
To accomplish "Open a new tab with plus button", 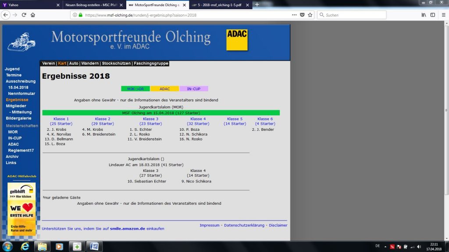I will pos(257,4).
